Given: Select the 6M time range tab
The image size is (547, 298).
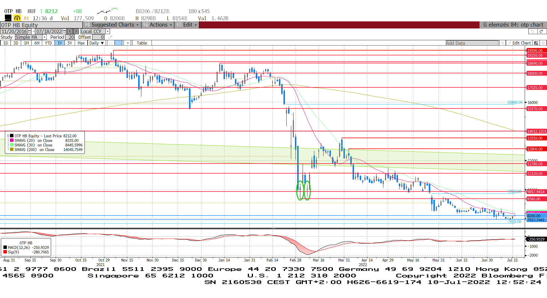Looking at the screenshot, I should click(37, 43).
